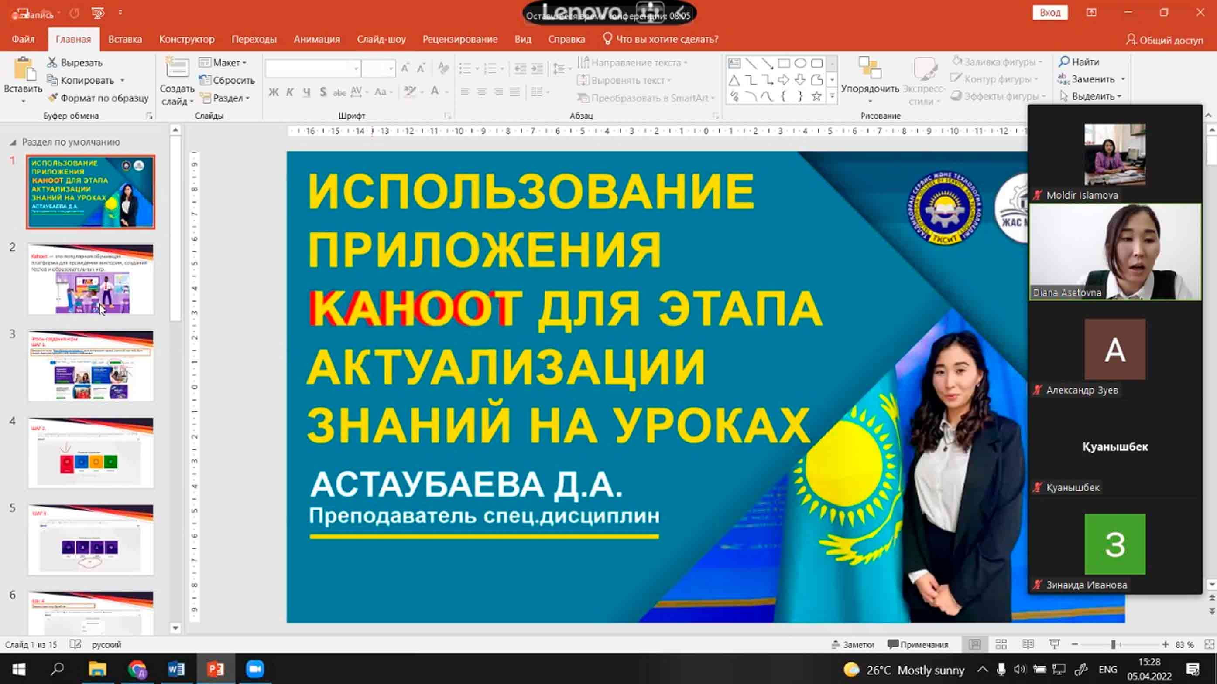1217x684 pixels.
Task: Switch to Animation (Анимация) tab
Action: 316,39
